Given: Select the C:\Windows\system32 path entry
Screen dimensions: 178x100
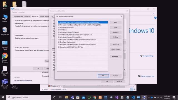Looking at the screenshot, I should [x=83, y=27].
